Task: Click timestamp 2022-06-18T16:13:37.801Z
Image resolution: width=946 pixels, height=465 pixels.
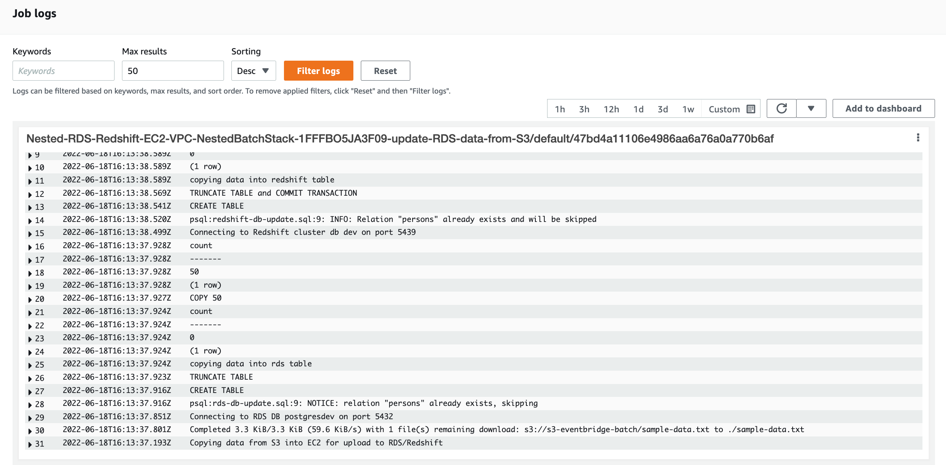Action: click(117, 429)
